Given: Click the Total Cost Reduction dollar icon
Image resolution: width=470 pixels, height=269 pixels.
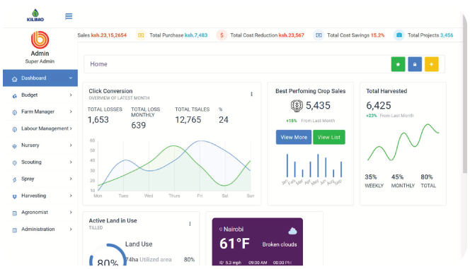Looking at the screenshot, I should (x=222, y=35).
